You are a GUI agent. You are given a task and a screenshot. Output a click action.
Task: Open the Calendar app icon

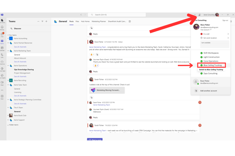pos(2,48)
